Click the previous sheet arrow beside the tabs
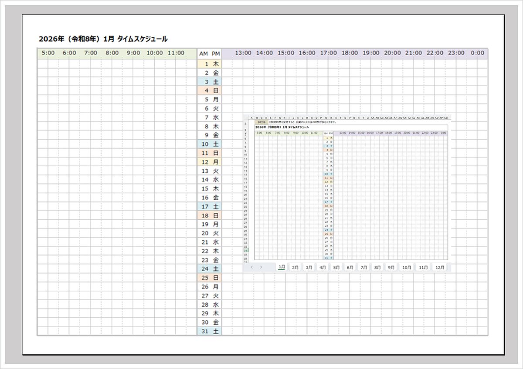Image resolution: width=523 pixels, height=369 pixels. tap(252, 267)
